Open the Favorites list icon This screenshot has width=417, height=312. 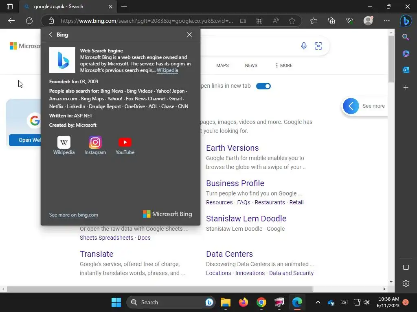click(x=314, y=21)
